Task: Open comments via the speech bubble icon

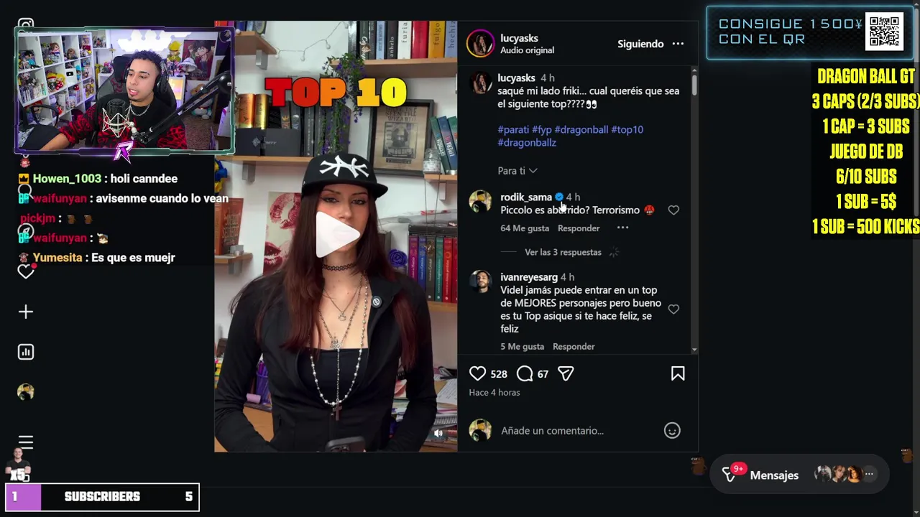Action: point(525,373)
